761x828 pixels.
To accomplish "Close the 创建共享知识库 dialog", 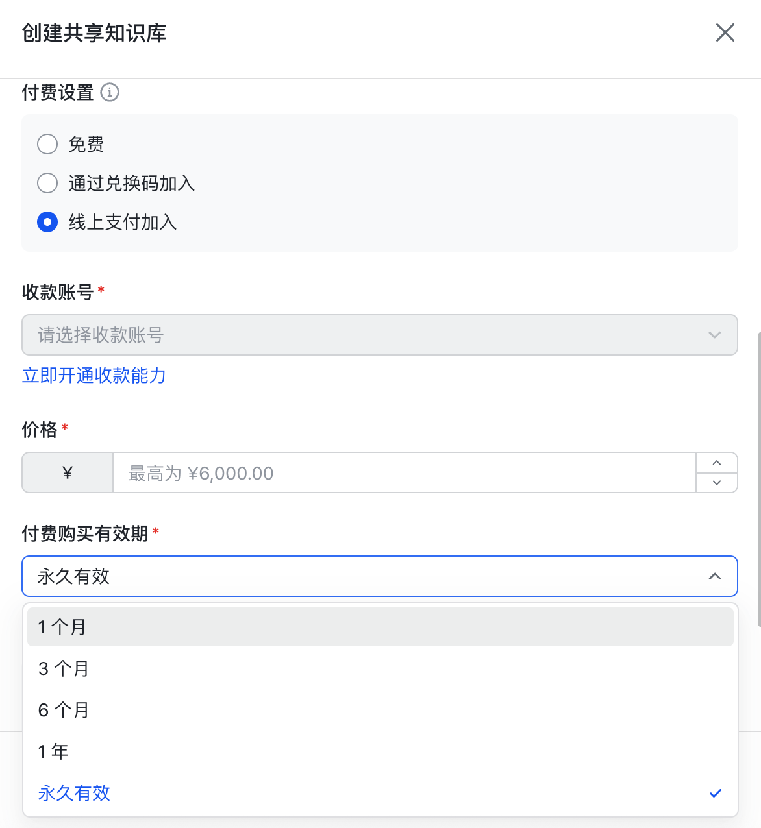I will coord(725,32).
